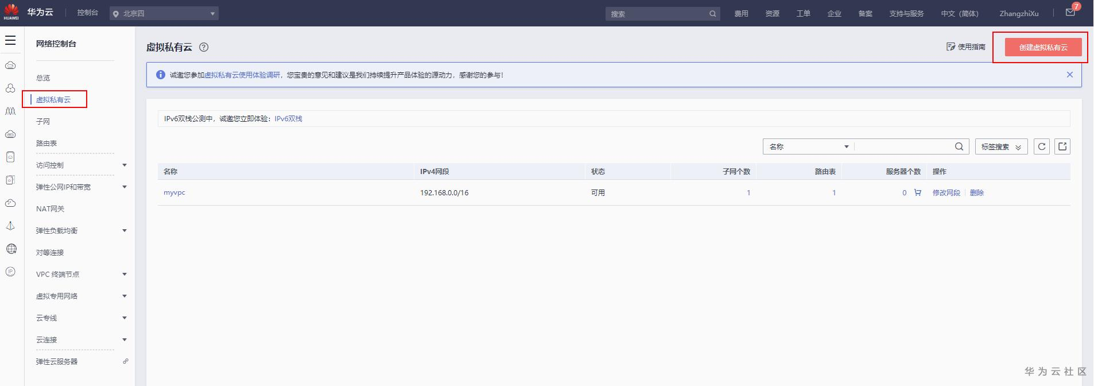This screenshot has height=386, width=1094.
Task: Expand 弹性公网IP和带宽 in sidebar
Action: click(x=125, y=187)
